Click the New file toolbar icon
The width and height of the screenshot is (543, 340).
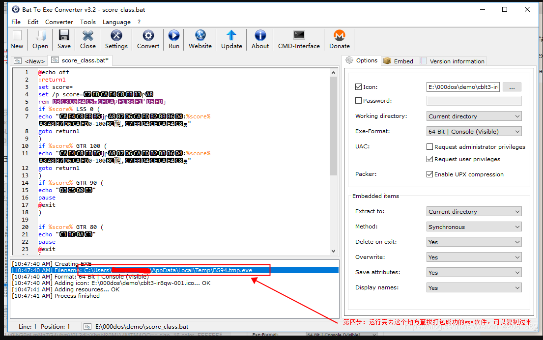[17, 39]
